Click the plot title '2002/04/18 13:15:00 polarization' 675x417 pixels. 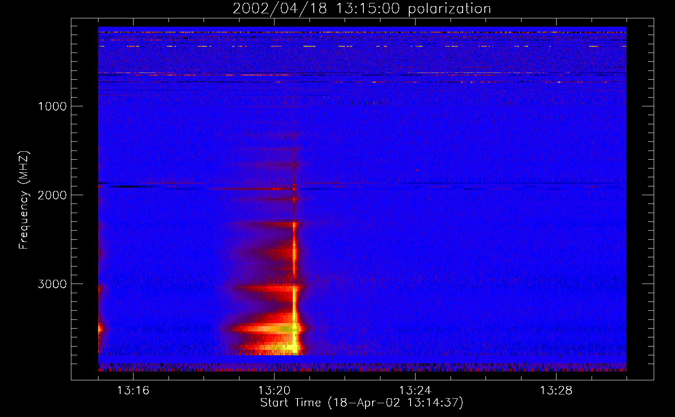coord(362,9)
